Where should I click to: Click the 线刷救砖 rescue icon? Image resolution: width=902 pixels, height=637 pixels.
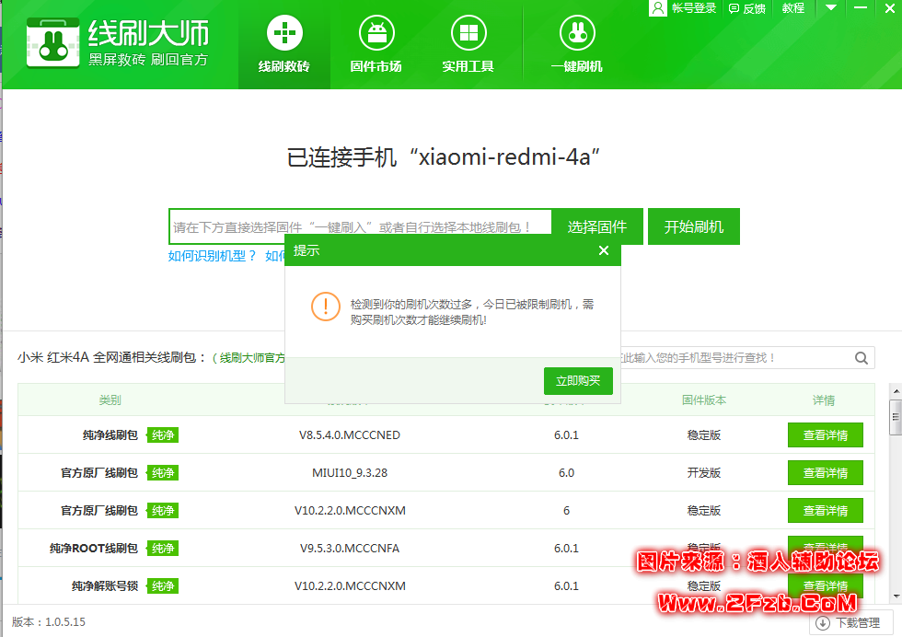tap(284, 35)
